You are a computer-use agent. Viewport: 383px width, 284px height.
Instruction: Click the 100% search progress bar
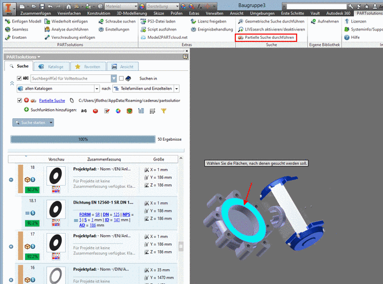point(83,139)
